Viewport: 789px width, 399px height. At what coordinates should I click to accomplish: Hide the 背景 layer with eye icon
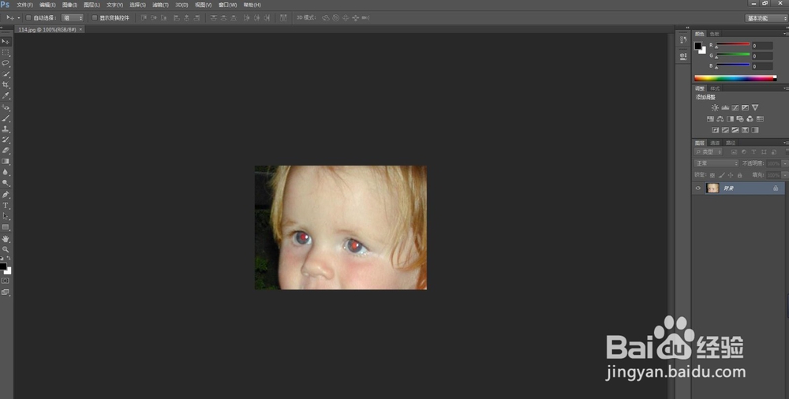point(698,188)
